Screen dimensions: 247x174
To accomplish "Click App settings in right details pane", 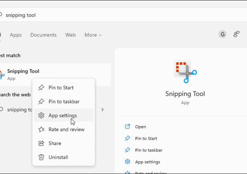I will [x=147, y=162].
